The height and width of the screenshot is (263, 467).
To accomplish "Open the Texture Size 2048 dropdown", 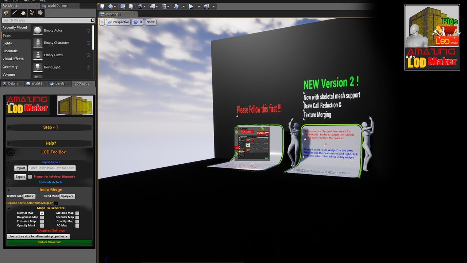I will [29, 196].
